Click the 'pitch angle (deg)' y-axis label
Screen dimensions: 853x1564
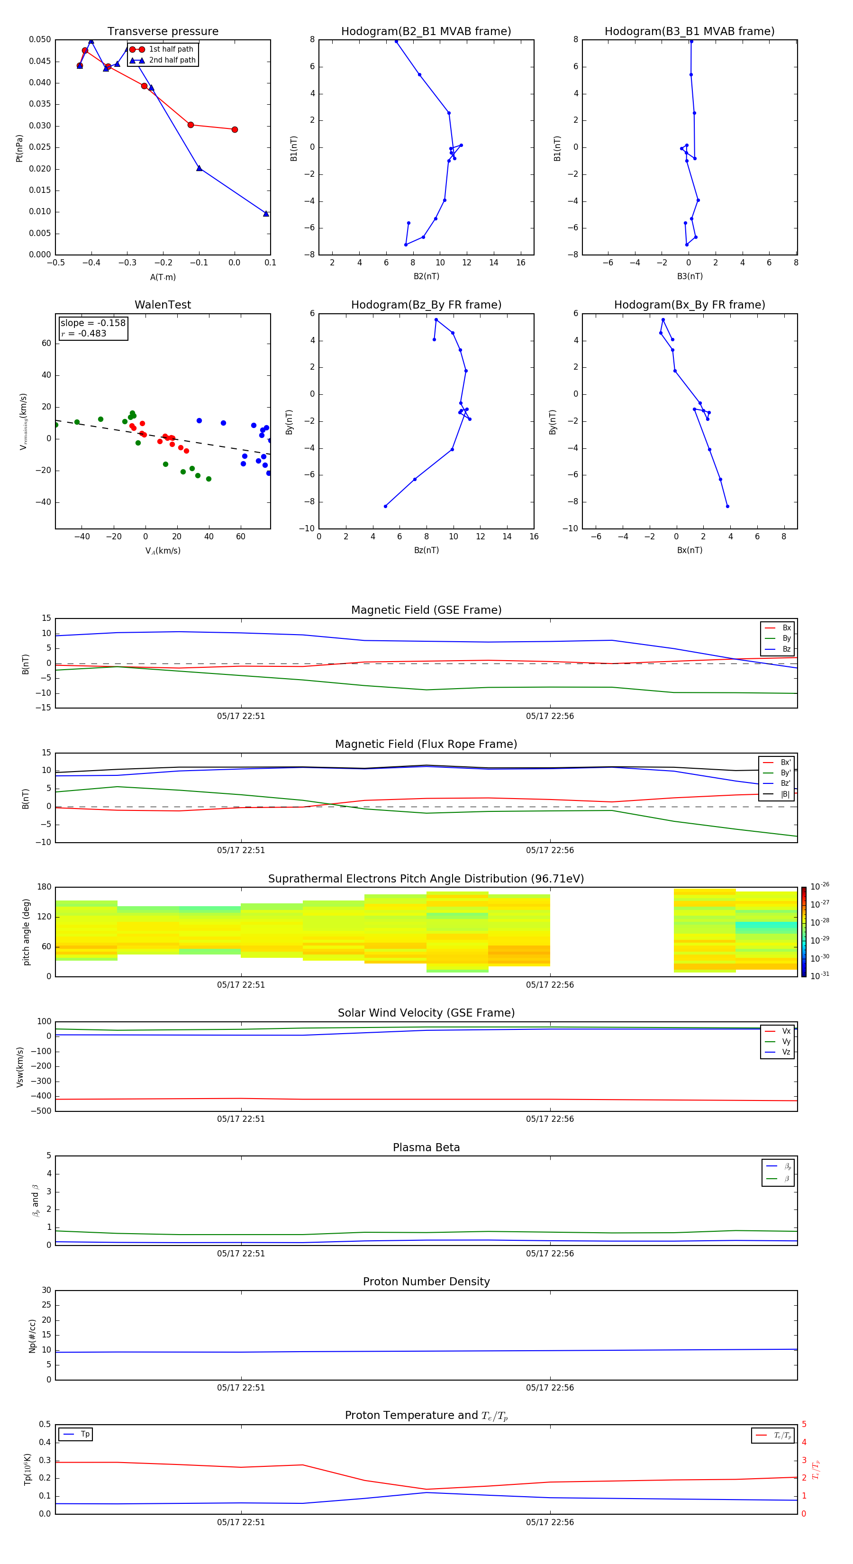coord(26,932)
